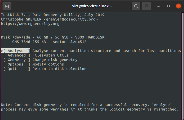Click the 'Filesystem Utils' description text

pyautogui.click(x=50, y=55)
